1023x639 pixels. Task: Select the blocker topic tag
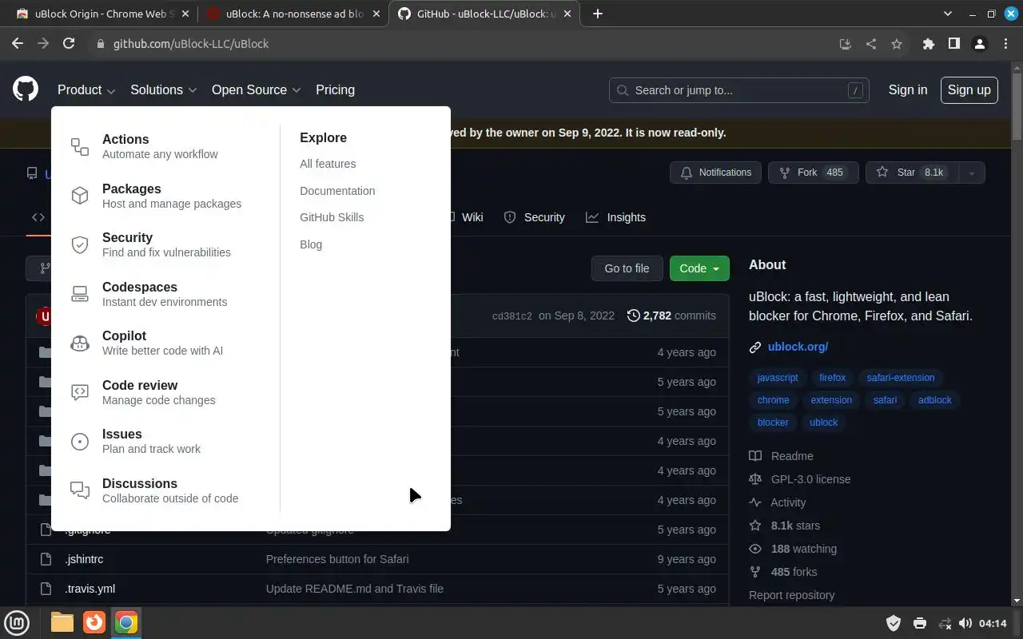click(x=773, y=423)
